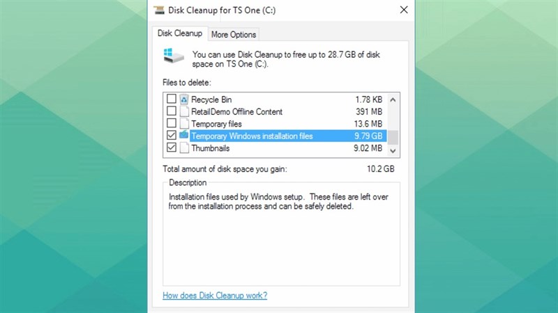Click the Windows drive icon beside intro text
This screenshot has width=558, height=313.
[x=174, y=56]
